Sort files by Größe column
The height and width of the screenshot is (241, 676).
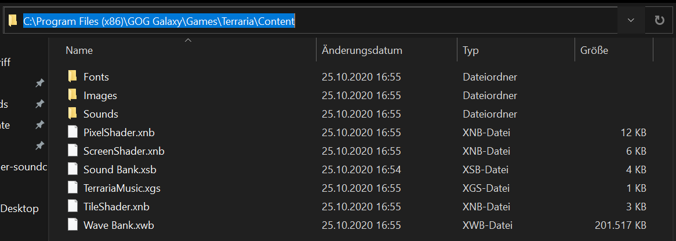click(594, 50)
